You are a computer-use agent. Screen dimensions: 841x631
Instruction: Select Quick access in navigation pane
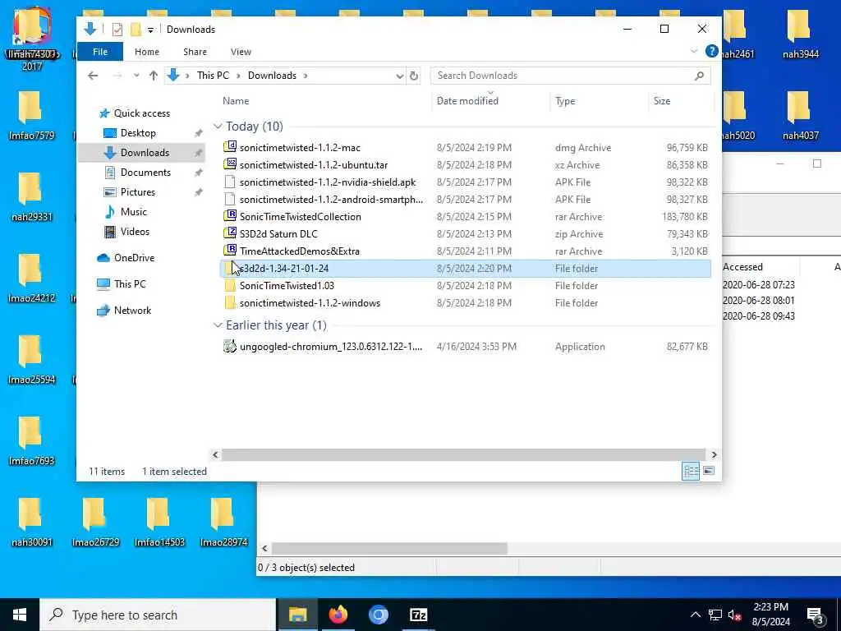tap(141, 113)
